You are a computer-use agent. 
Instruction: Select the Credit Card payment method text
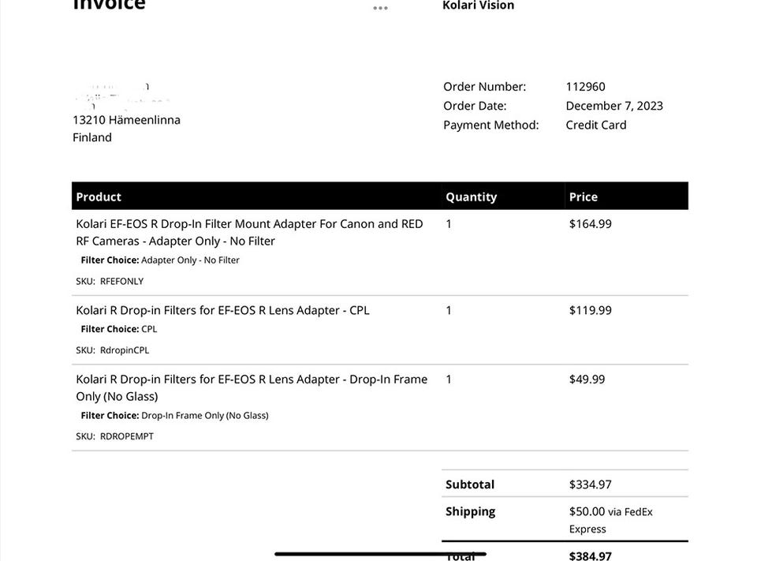(595, 125)
